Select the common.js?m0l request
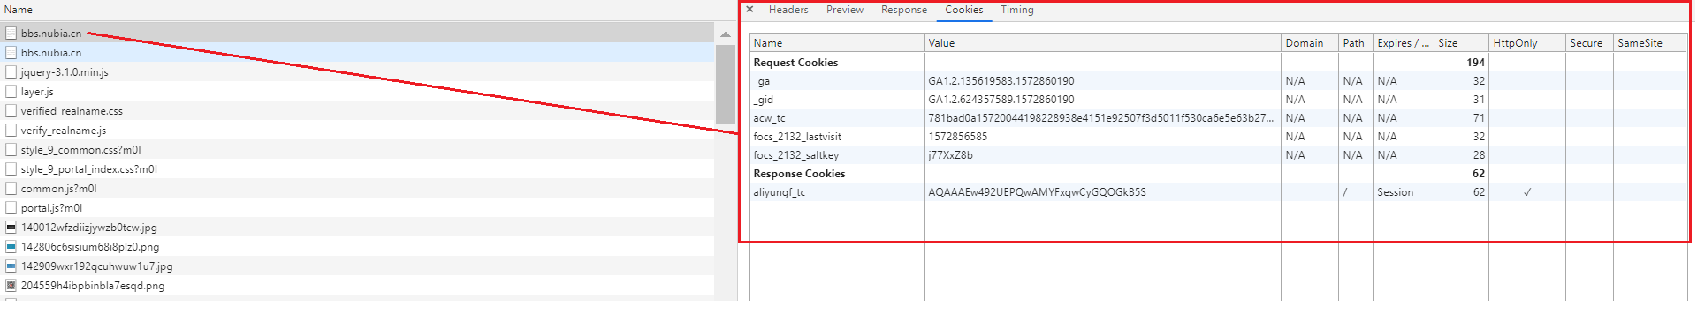 357,188
